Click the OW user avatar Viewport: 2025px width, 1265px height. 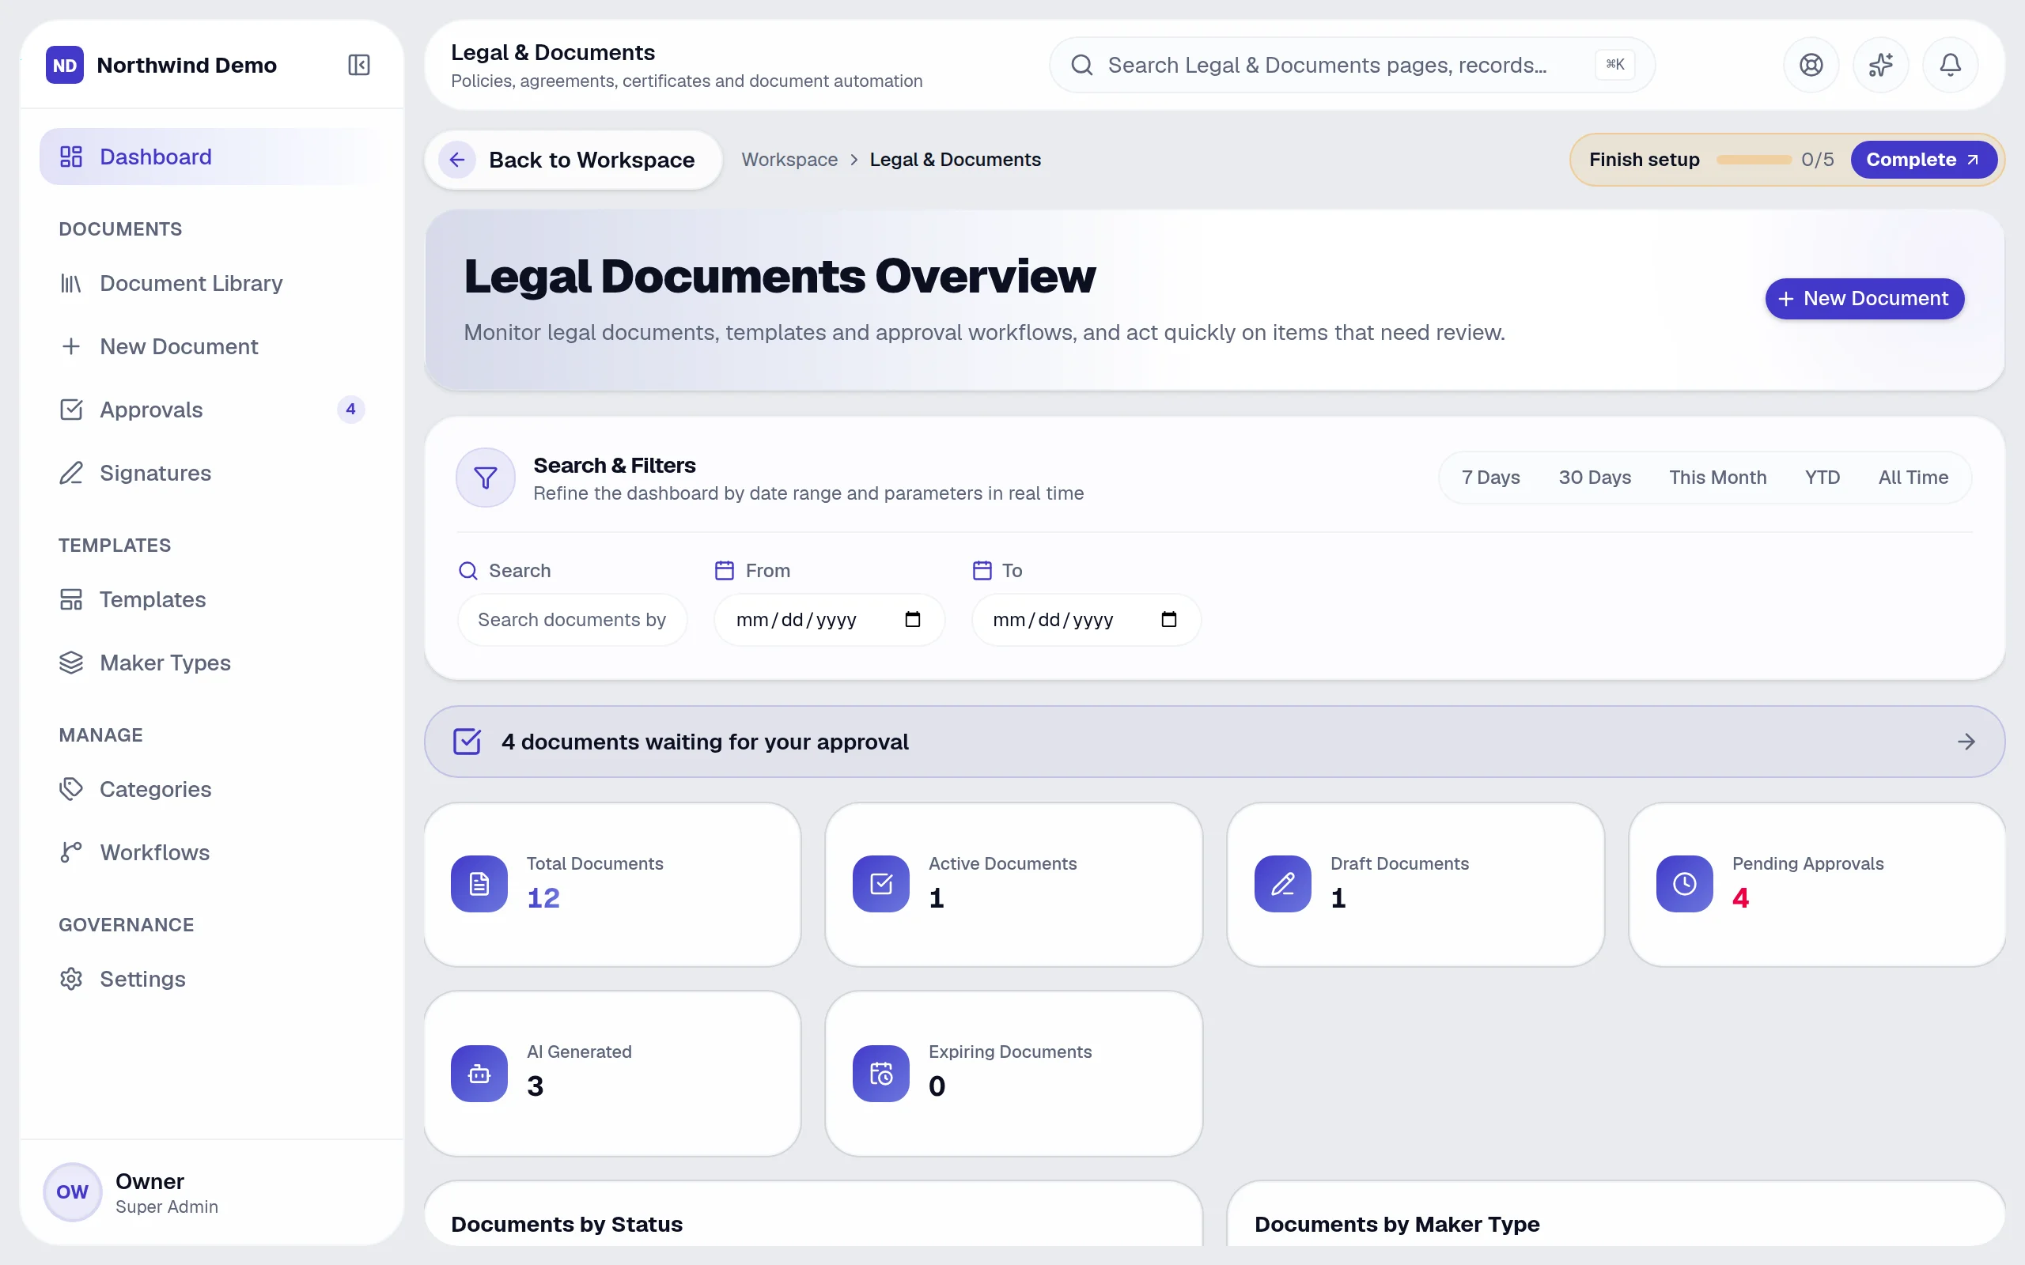72,1191
